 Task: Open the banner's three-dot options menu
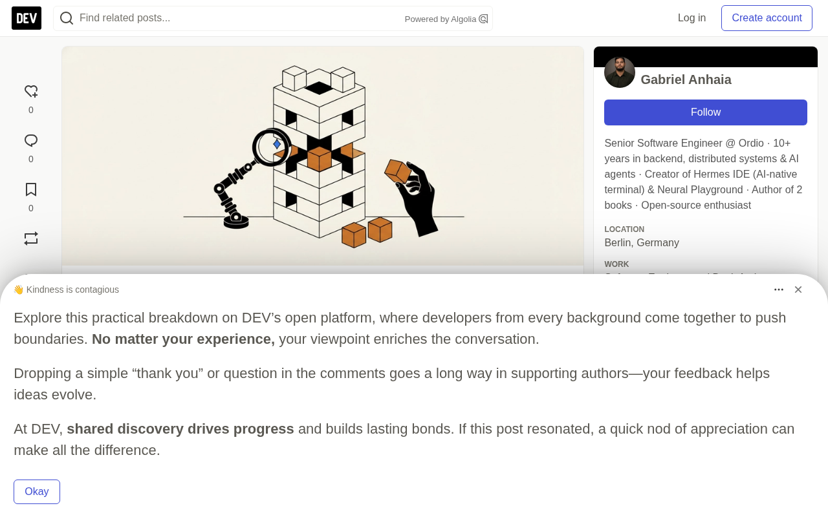(x=779, y=290)
